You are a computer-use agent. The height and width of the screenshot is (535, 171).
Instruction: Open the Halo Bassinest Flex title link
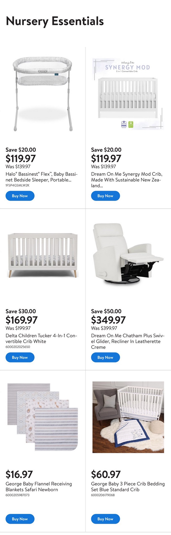[x=41, y=177]
